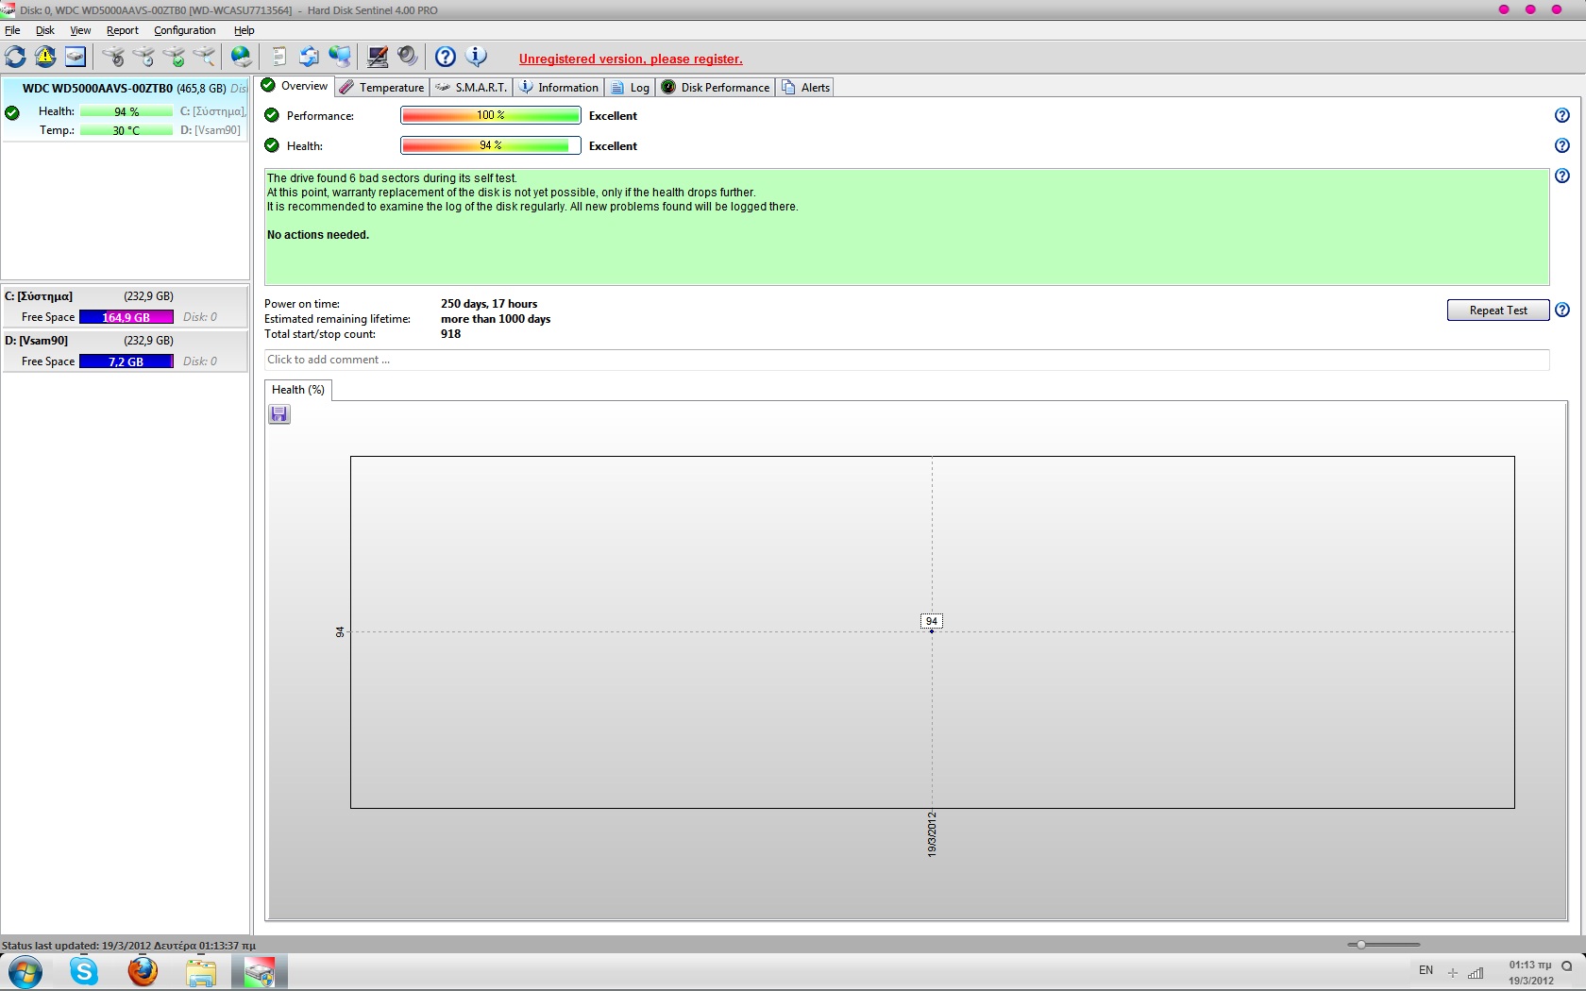
Task: Click the monitor with pen configuration icon
Action: [378, 57]
